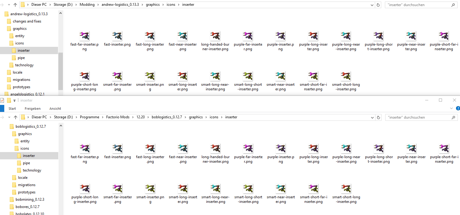Navigate to Factorio Mods in the address bar
460x215 pixels.
tap(118, 117)
